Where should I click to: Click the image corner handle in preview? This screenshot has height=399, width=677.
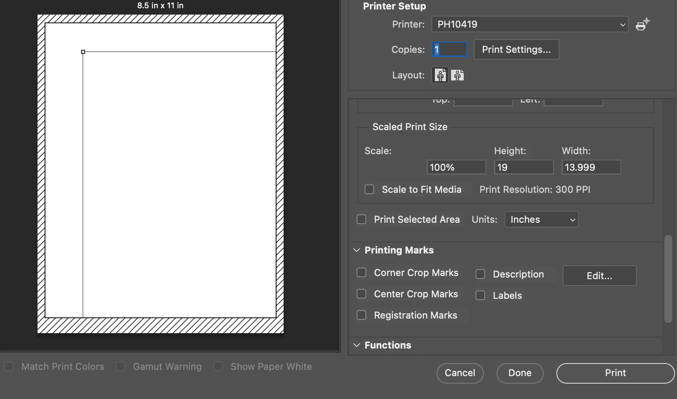pyautogui.click(x=83, y=52)
